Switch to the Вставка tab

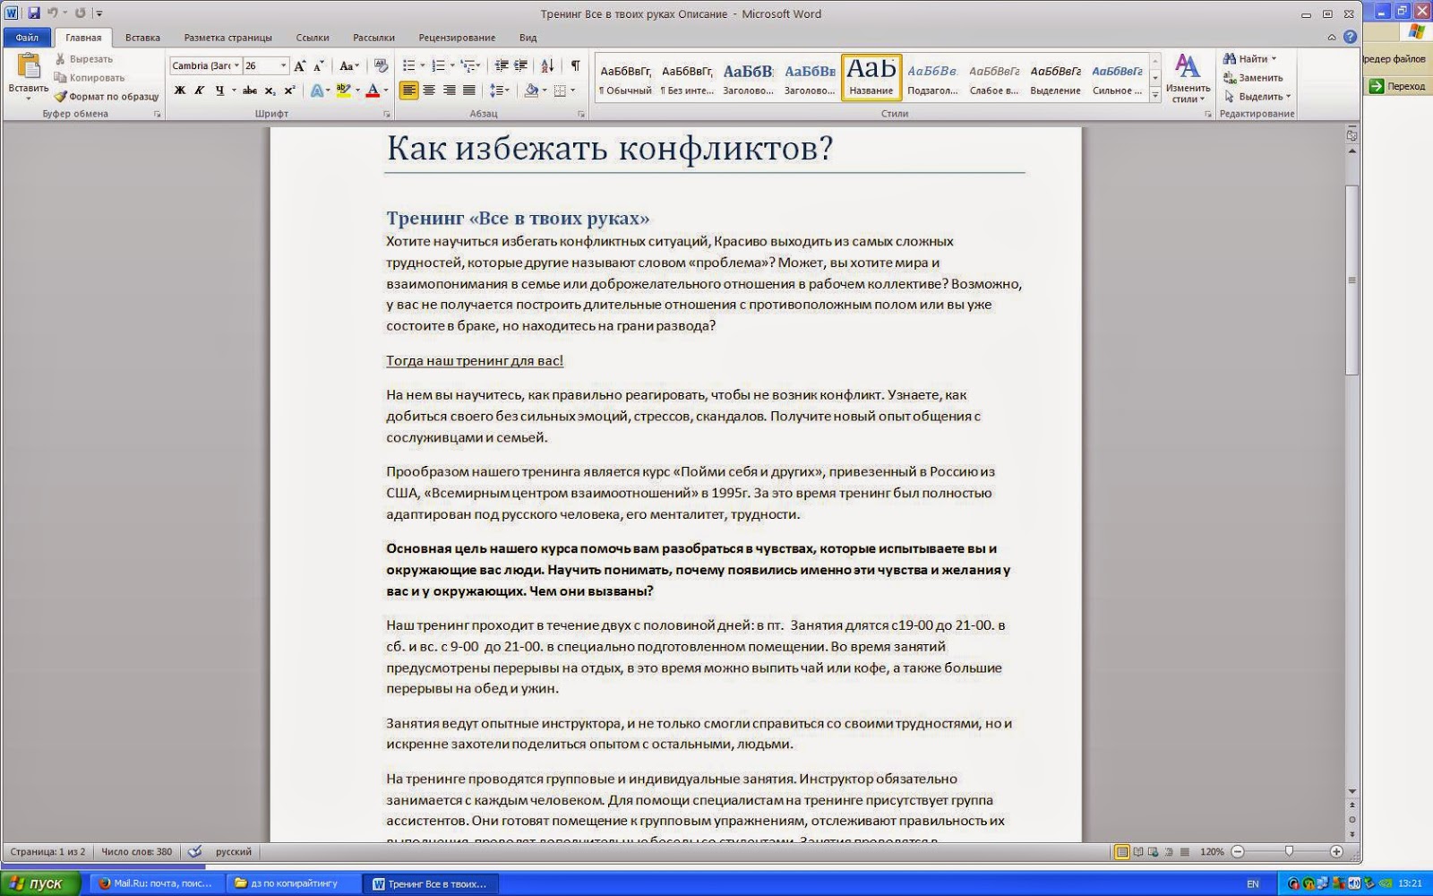[142, 38]
